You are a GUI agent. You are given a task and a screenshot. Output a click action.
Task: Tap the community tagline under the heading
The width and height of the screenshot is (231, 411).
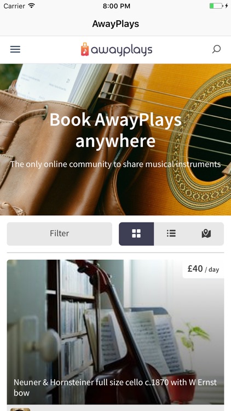click(116, 164)
